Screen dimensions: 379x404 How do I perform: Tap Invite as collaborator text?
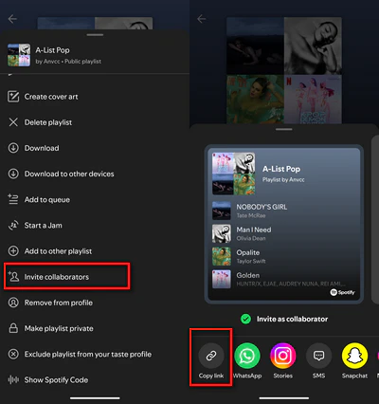tap(292, 319)
